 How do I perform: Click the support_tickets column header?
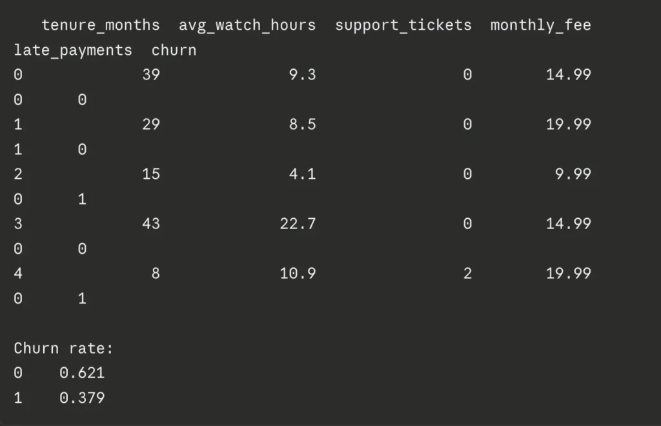click(x=403, y=25)
